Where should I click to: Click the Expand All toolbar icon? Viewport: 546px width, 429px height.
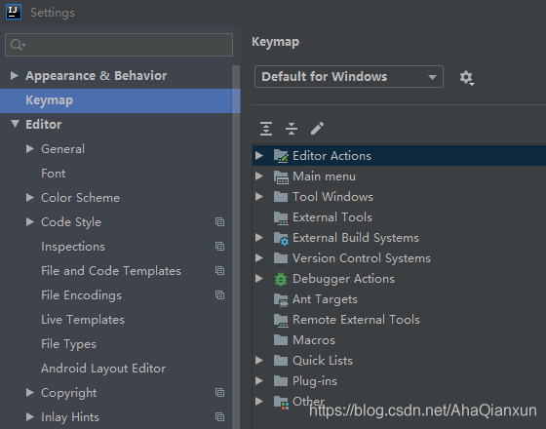266,129
